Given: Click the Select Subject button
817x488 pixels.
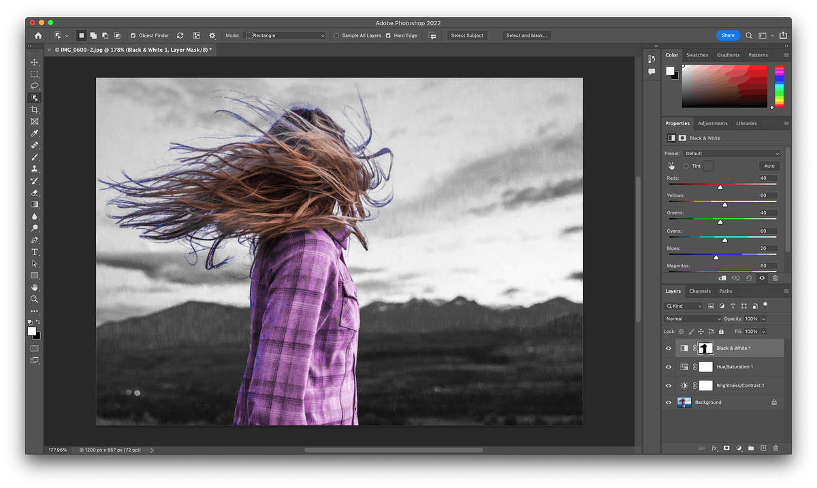Looking at the screenshot, I should coord(466,35).
